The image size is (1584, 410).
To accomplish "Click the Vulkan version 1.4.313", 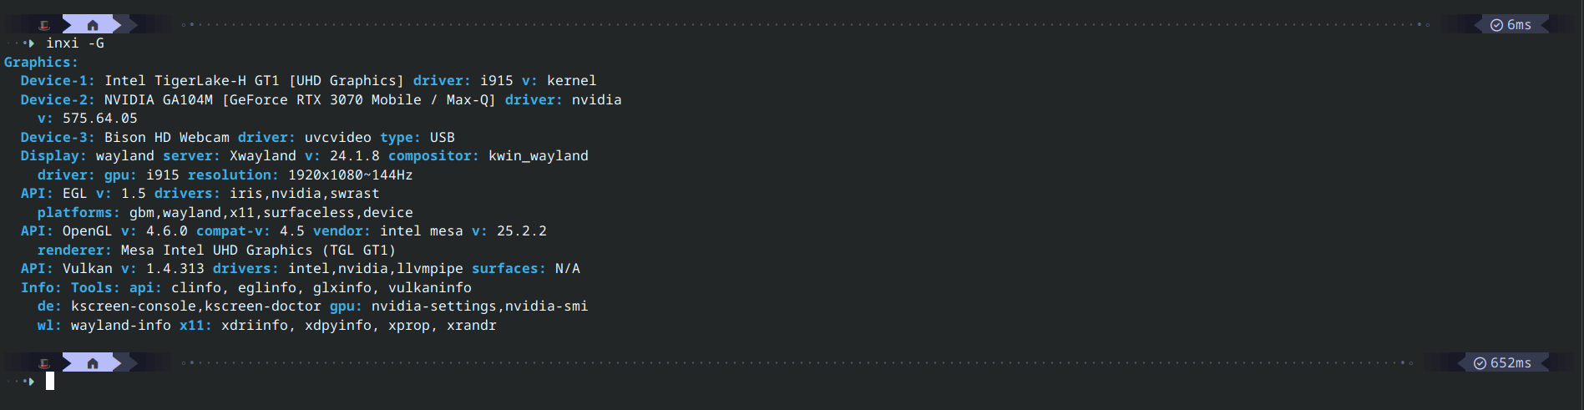I will (175, 269).
